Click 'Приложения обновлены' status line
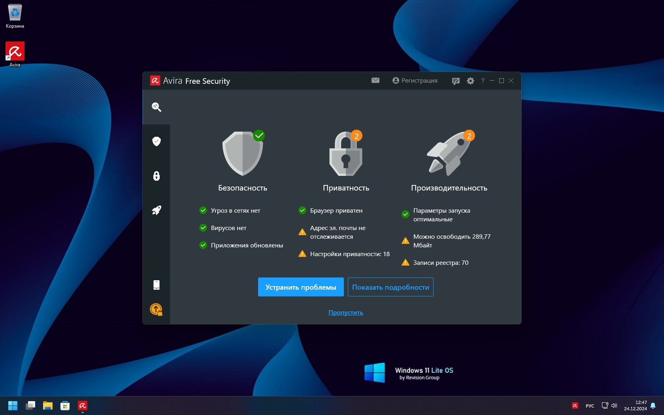The image size is (664, 415). pyautogui.click(x=241, y=245)
